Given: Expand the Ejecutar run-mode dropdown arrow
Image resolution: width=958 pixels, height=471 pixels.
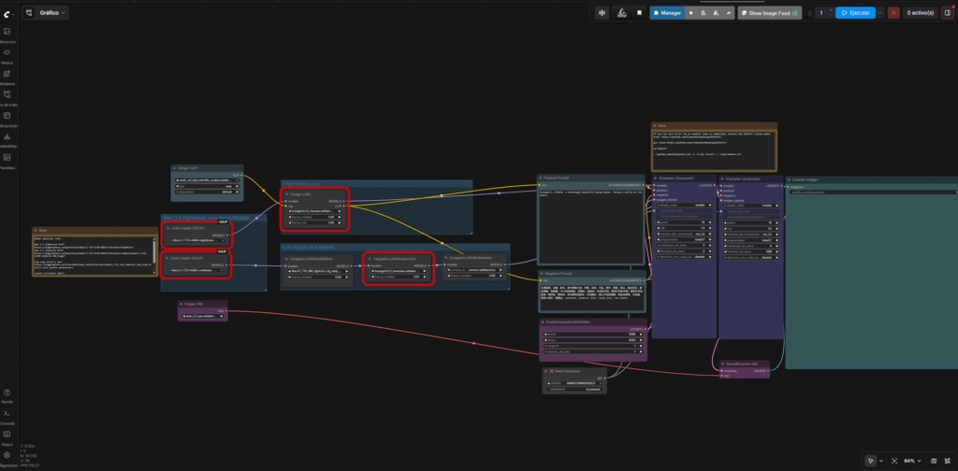Looking at the screenshot, I should pyautogui.click(x=880, y=13).
